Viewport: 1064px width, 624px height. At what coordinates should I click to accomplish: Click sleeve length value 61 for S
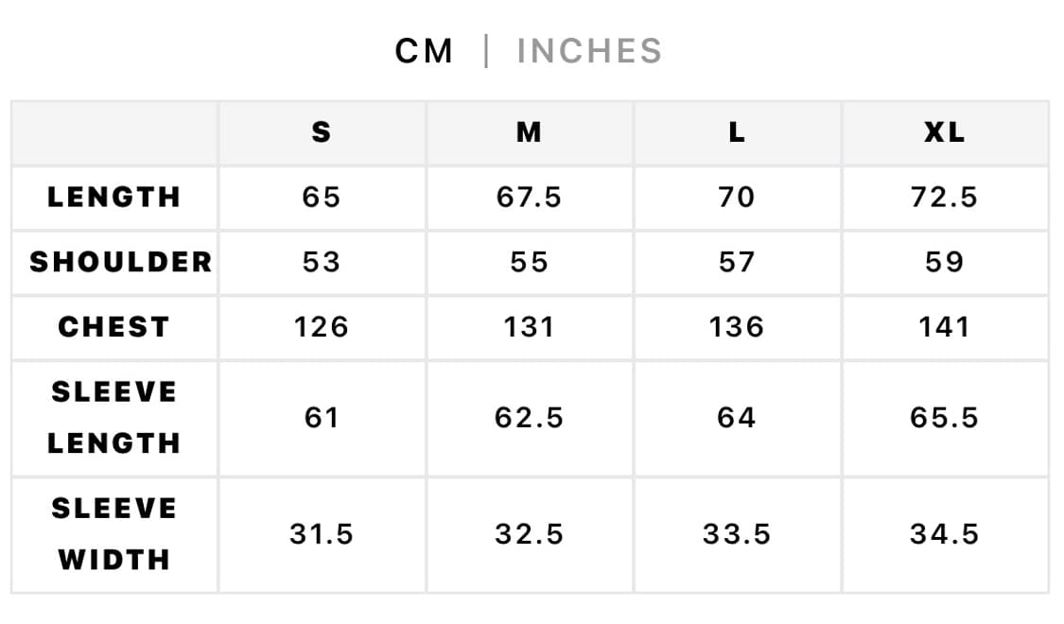322,417
